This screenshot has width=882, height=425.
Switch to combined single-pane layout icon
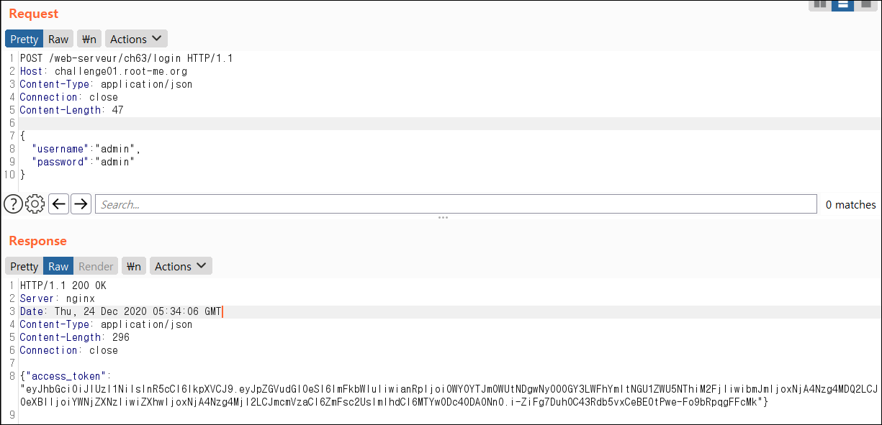(865, 4)
